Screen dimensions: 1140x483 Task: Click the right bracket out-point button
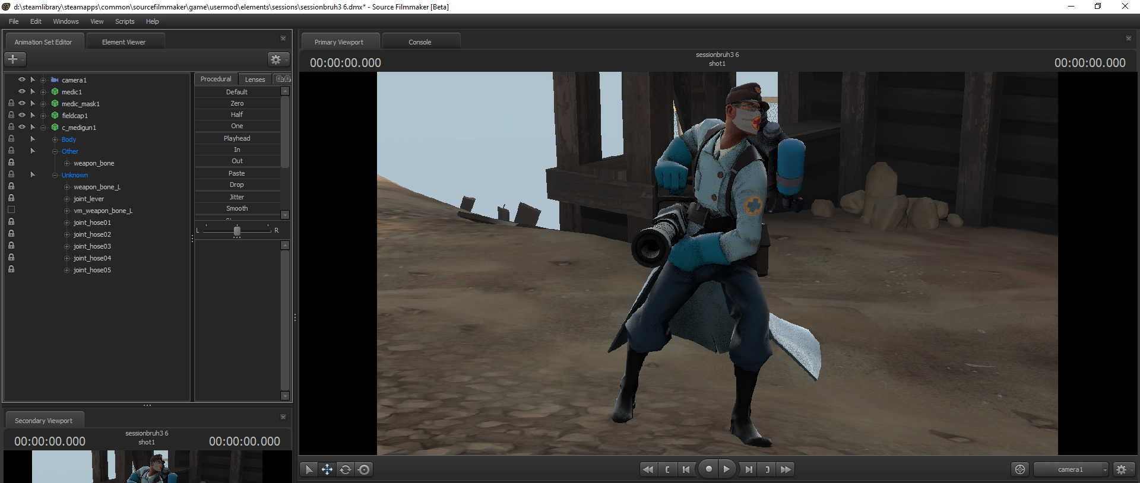pyautogui.click(x=767, y=469)
